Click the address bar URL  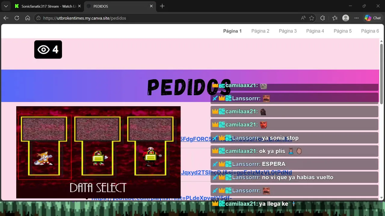[x=85, y=18]
